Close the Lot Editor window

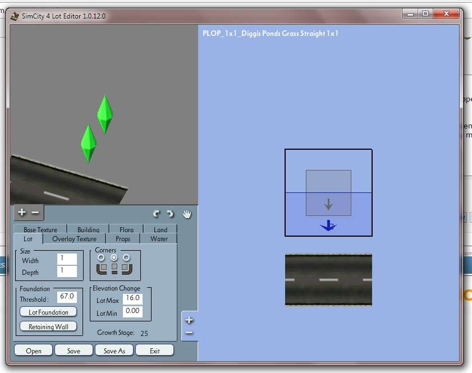[x=446, y=14]
